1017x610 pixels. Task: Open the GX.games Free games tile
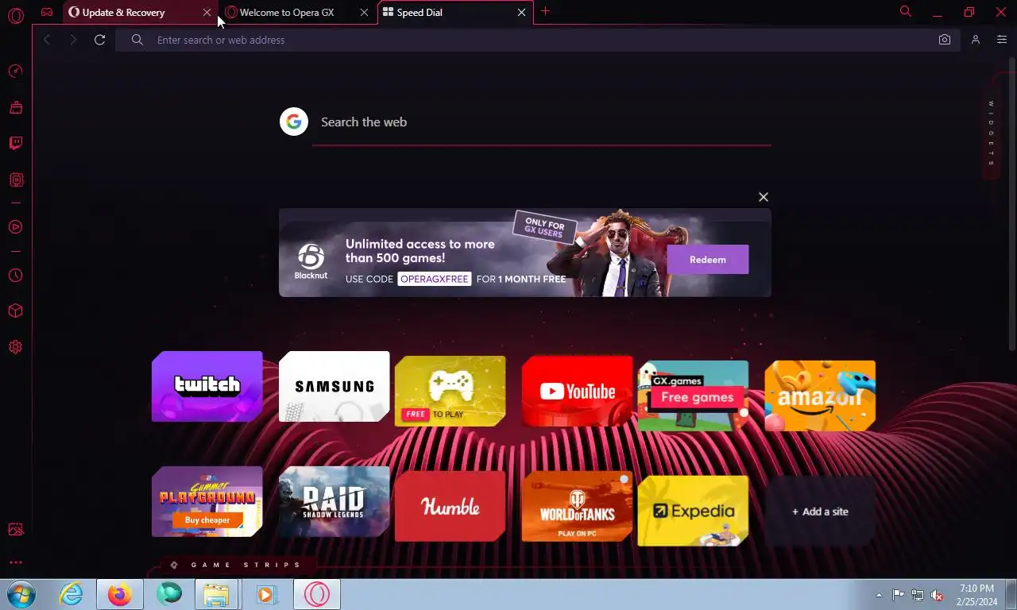coord(693,396)
